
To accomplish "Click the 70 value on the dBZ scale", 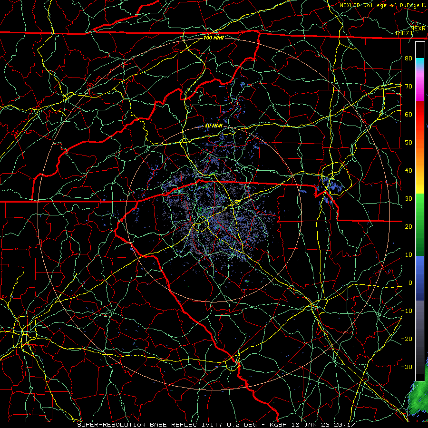I will click(x=409, y=86).
